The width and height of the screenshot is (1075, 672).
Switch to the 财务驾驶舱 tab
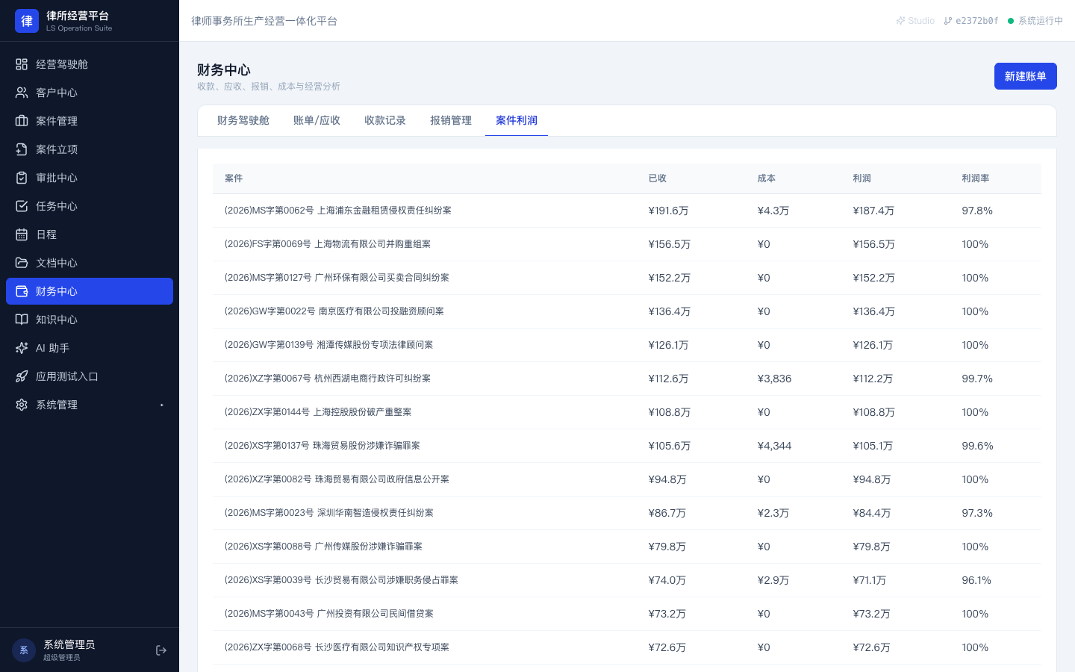243,120
